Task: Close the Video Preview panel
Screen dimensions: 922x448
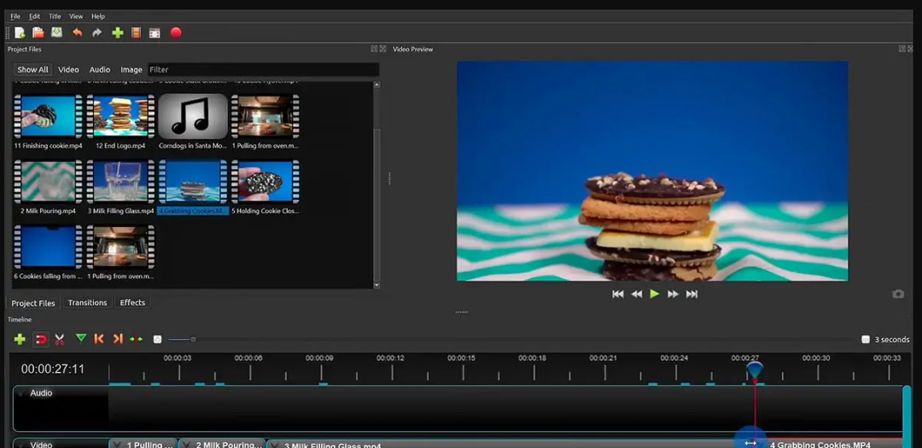Action: 911,49
